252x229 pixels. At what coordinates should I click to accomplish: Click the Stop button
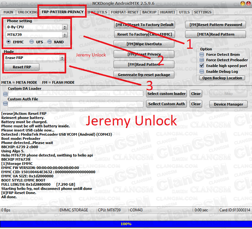click(x=228, y=94)
